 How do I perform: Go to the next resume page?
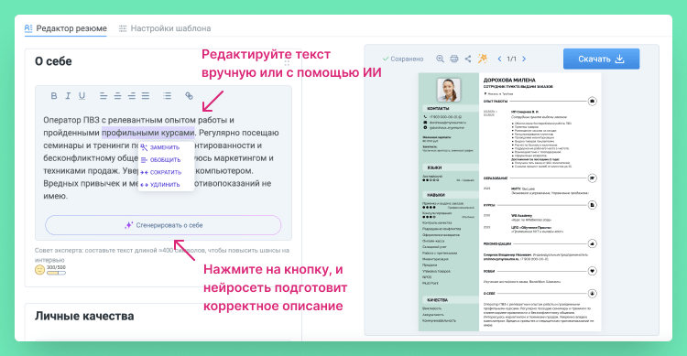(x=524, y=59)
